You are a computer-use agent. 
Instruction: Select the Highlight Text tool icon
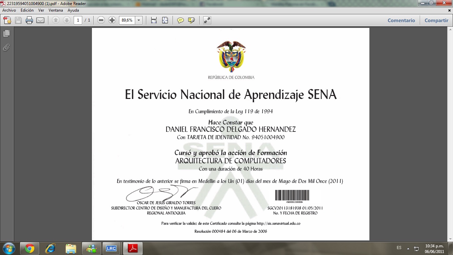click(x=191, y=20)
